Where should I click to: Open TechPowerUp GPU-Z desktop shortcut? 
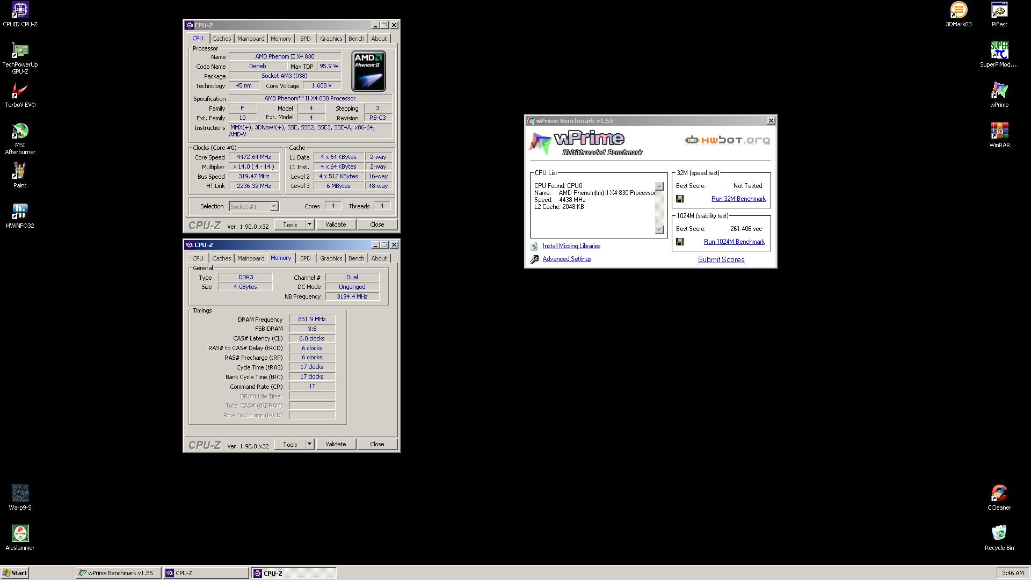20,58
